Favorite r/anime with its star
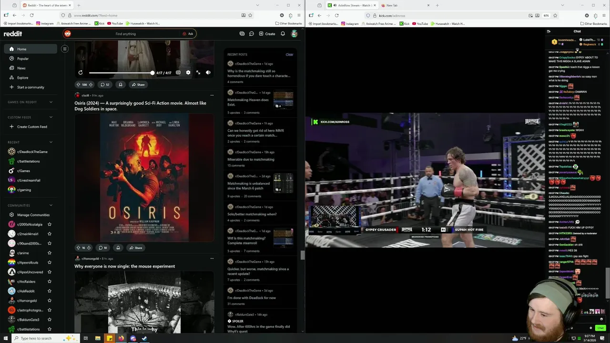610x343 pixels. [x=50, y=253]
